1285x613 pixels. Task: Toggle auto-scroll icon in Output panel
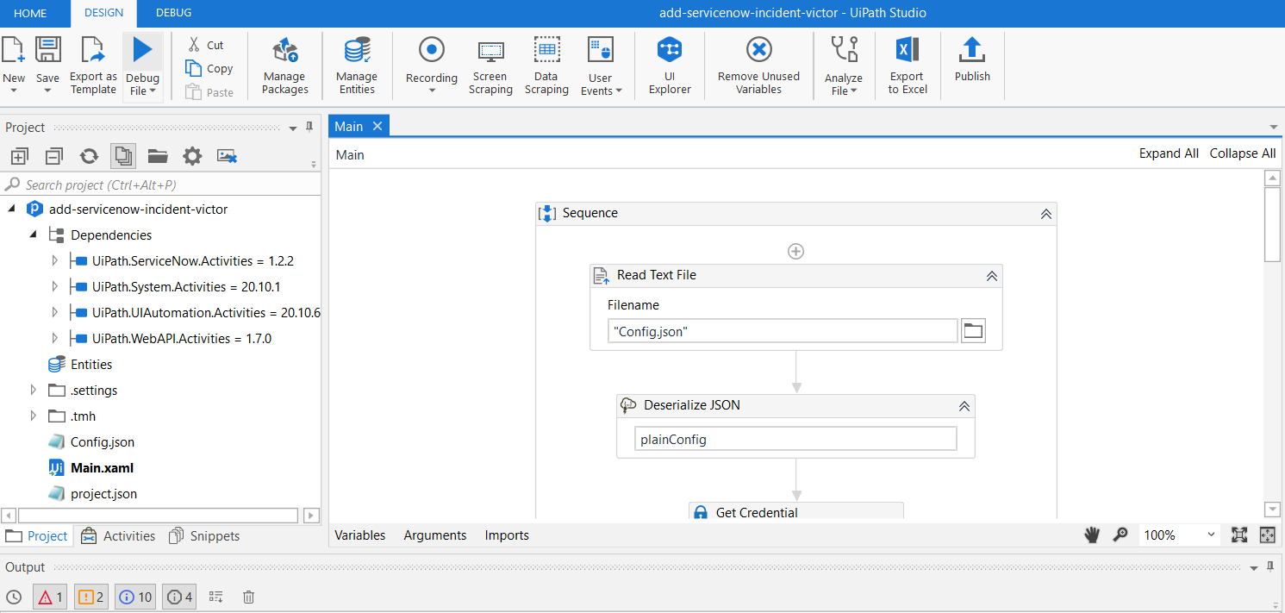tap(216, 597)
